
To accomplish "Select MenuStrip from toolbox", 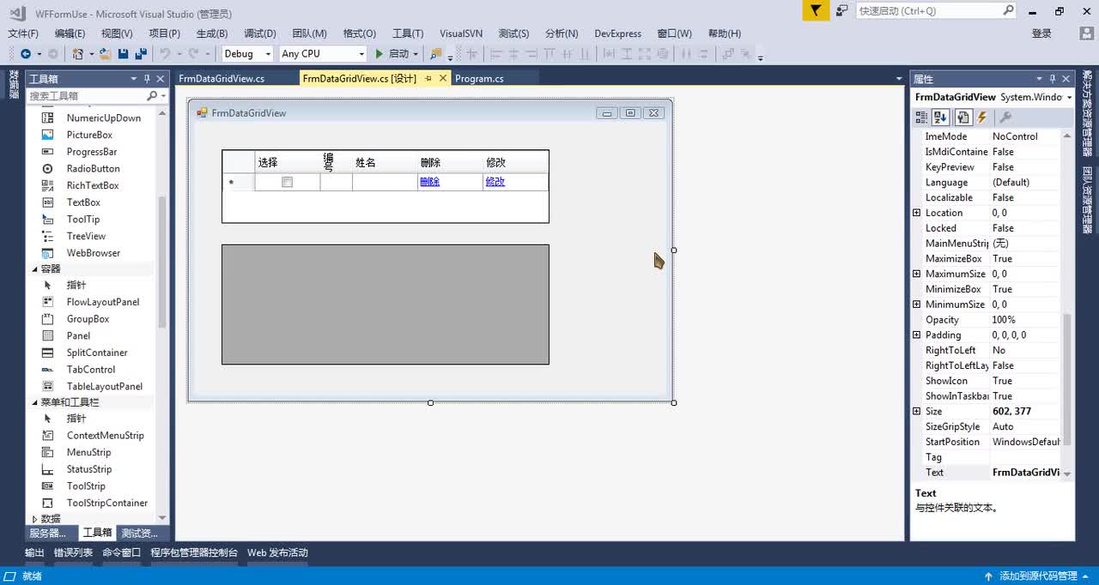I will pos(89,452).
